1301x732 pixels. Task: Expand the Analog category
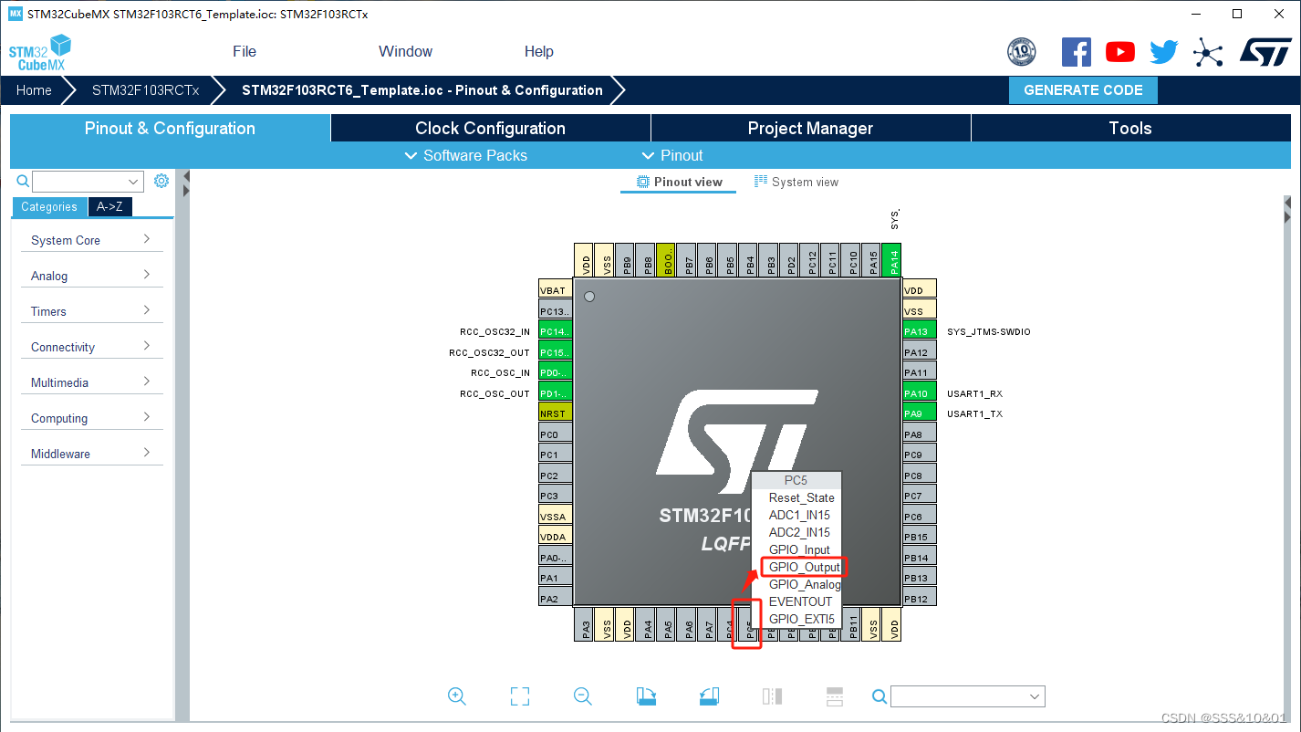(91, 276)
